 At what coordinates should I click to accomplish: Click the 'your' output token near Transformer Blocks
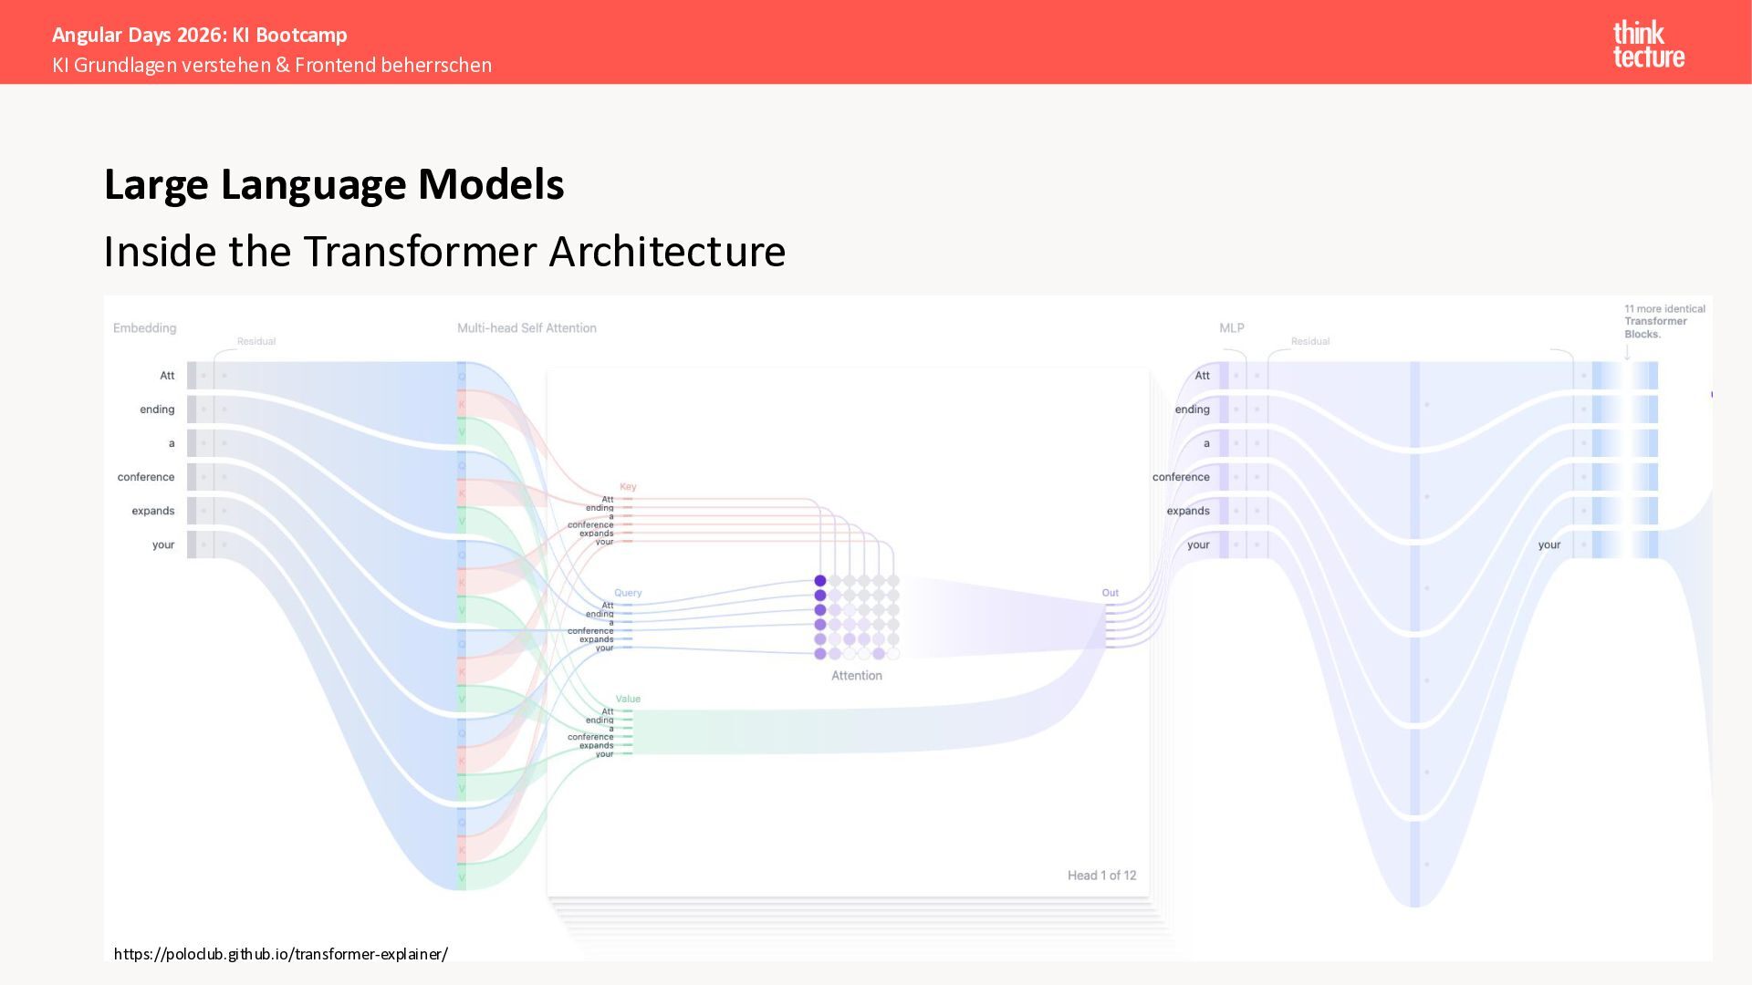coord(1549,545)
